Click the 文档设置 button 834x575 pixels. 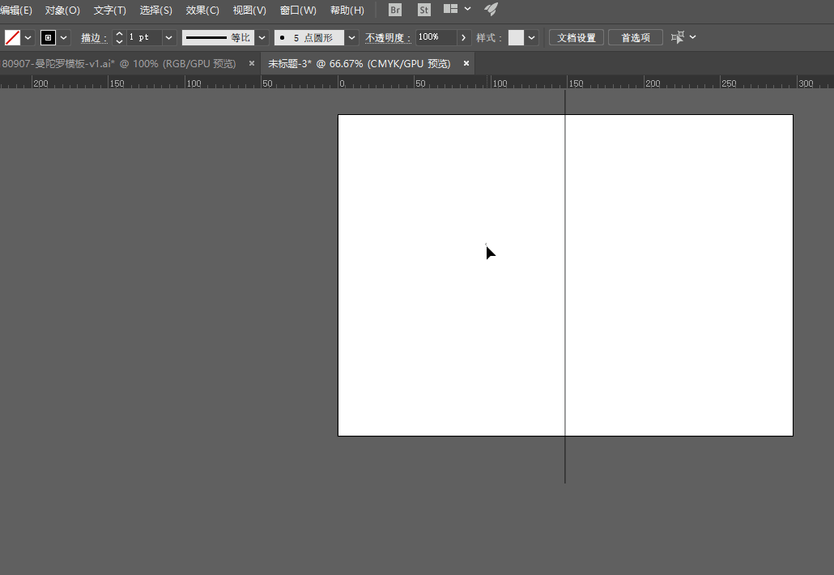tap(576, 38)
